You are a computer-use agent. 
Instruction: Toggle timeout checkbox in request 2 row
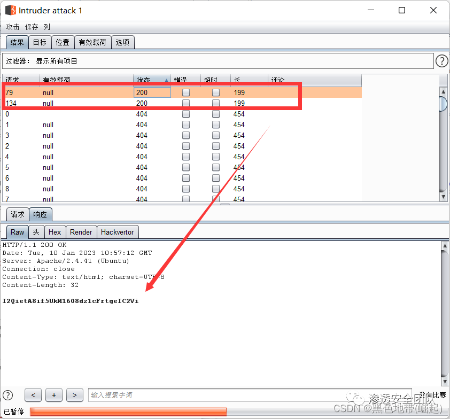click(216, 146)
